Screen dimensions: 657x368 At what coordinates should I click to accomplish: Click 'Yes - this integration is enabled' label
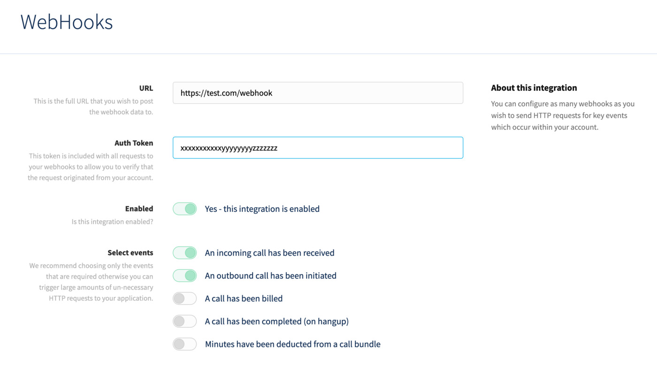point(262,209)
